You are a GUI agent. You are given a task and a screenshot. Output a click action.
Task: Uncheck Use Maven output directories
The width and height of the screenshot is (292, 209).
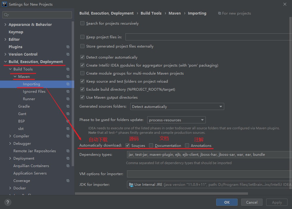point(82,97)
